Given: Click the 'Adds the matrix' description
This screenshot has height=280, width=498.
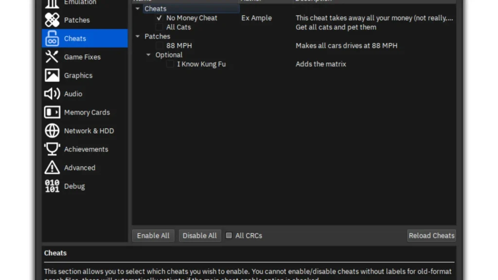Looking at the screenshot, I should click(x=321, y=64).
